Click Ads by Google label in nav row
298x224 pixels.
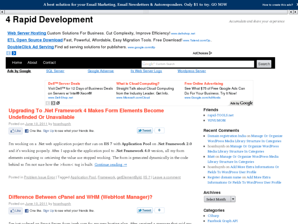pyautogui.click(x=19, y=71)
